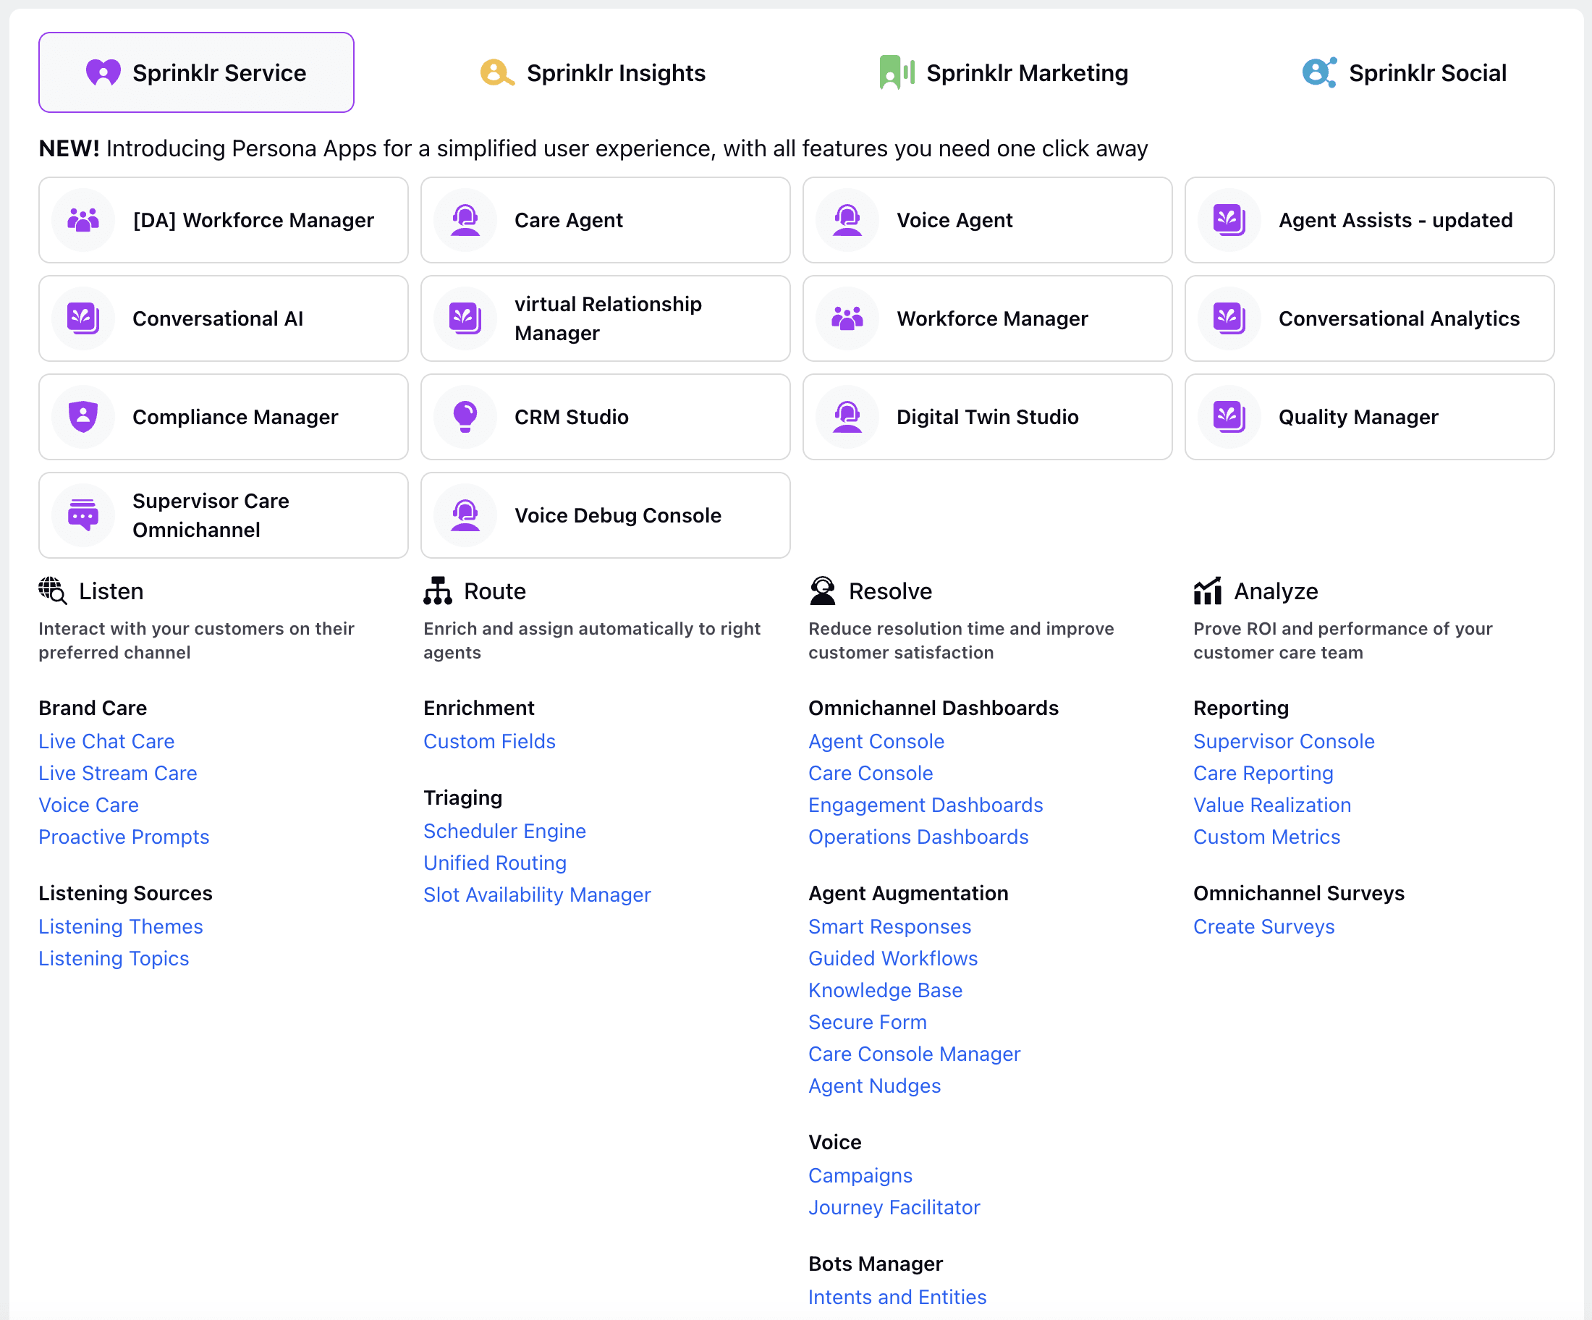Launch the Compliance Manager app

pyautogui.click(x=224, y=417)
